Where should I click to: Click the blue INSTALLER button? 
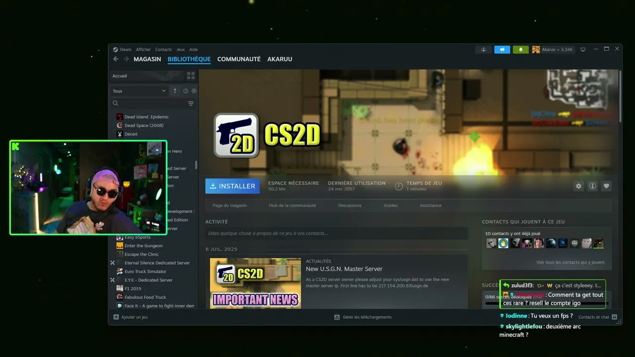[232, 186]
